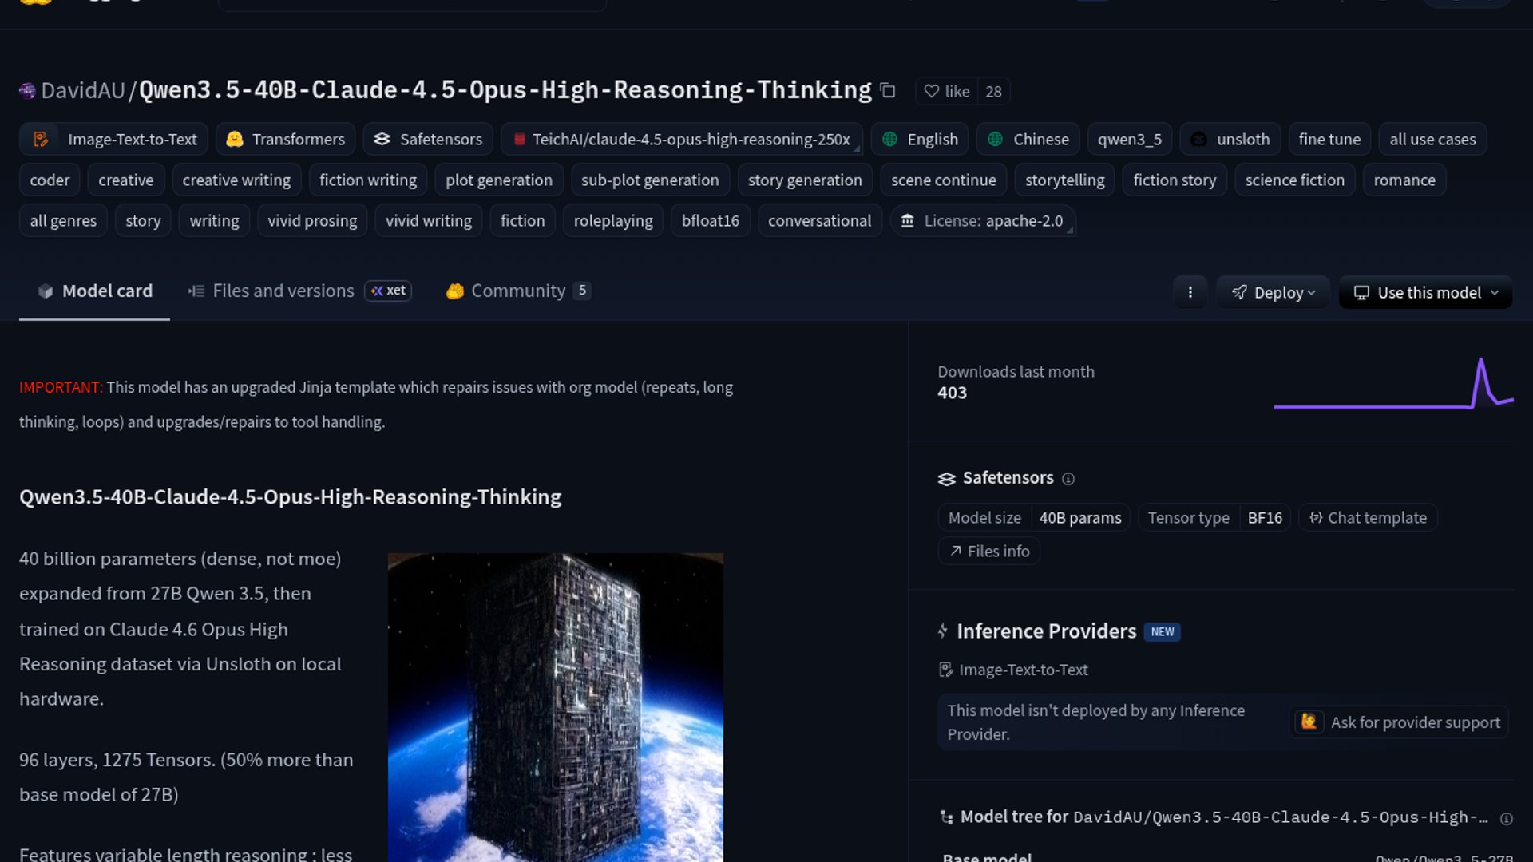The image size is (1533, 862).
Task: Open the Community tab
Action: [x=517, y=291]
